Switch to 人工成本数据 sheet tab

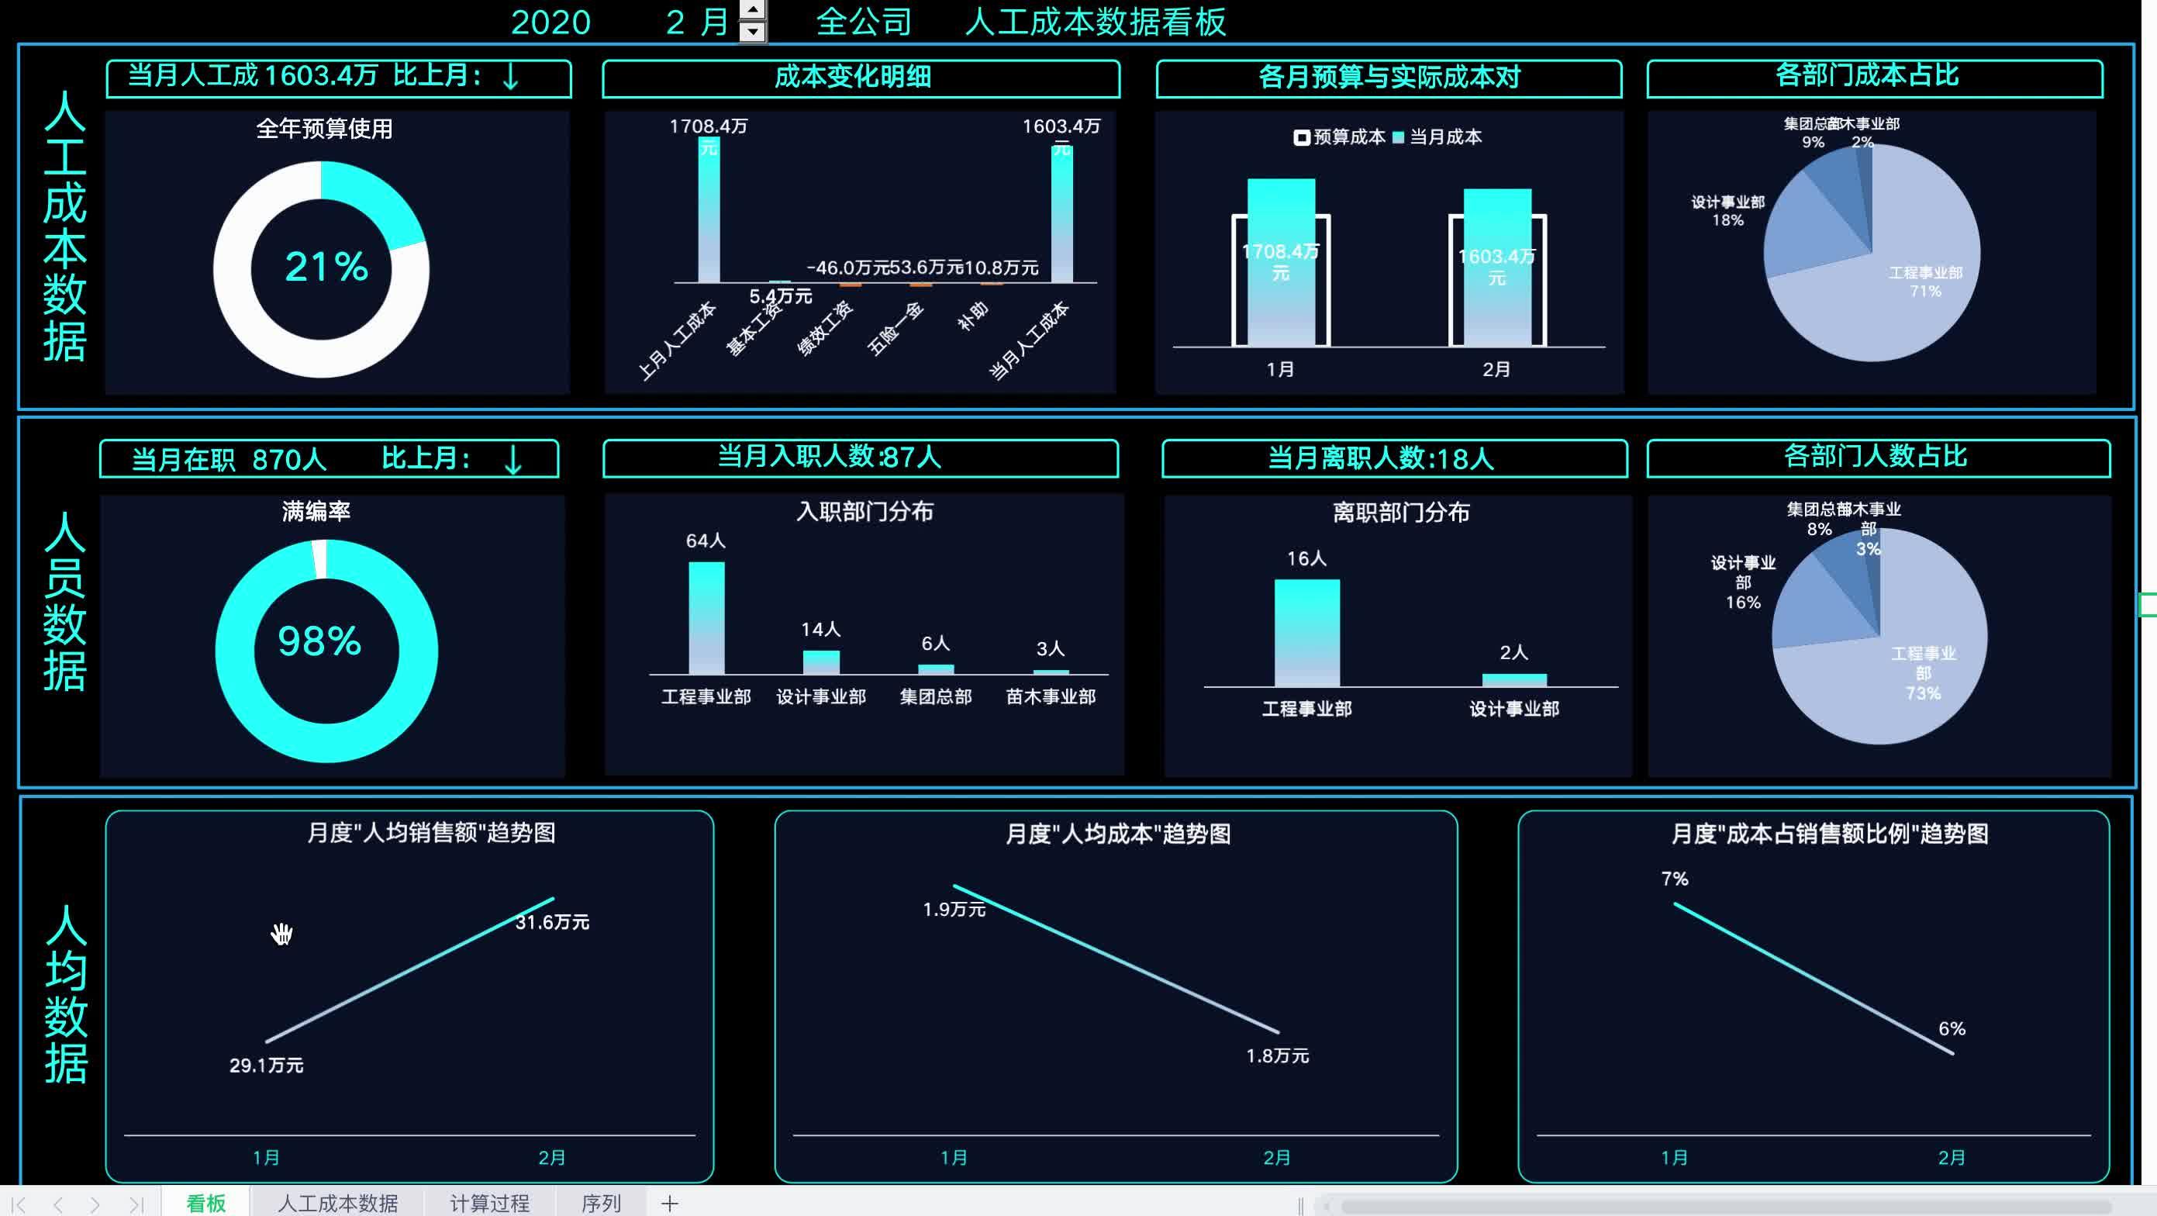pos(337,1204)
